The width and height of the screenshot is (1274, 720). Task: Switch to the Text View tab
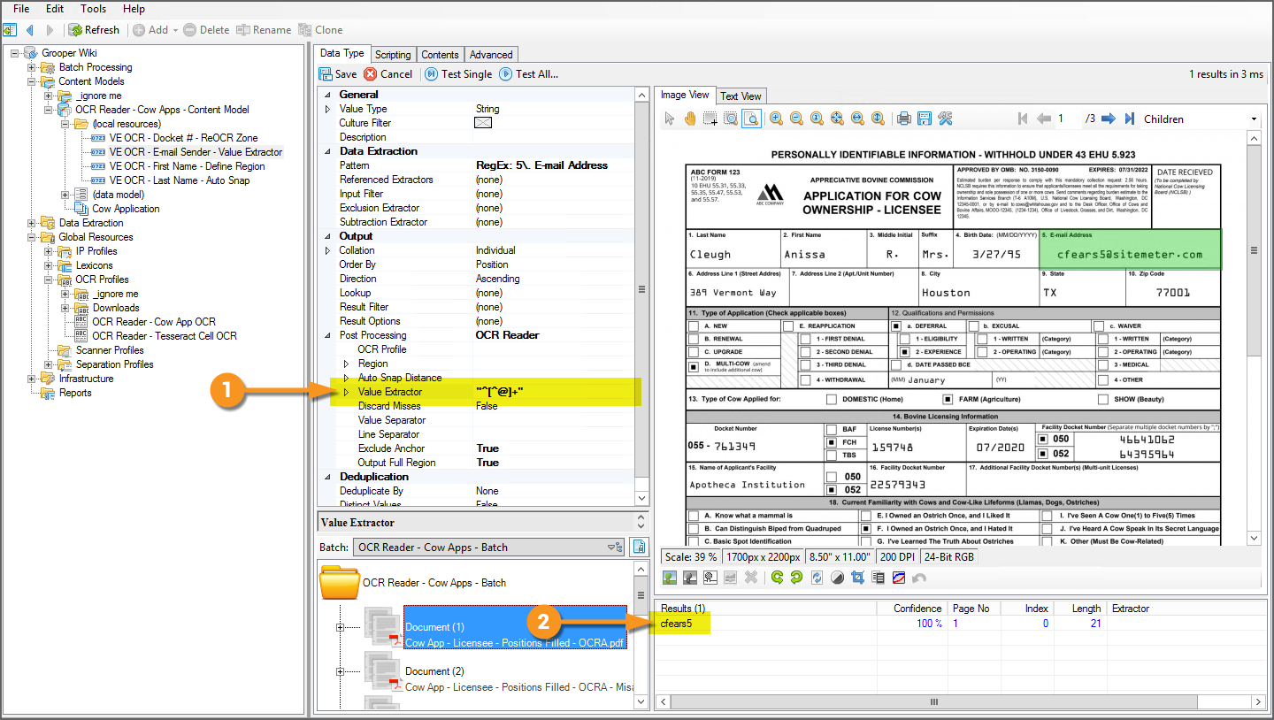(x=741, y=96)
